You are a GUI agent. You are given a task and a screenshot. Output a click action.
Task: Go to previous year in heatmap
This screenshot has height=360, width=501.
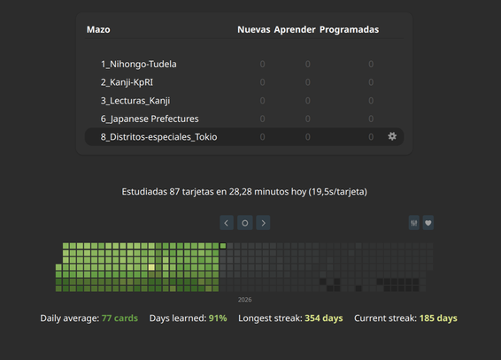click(x=227, y=223)
